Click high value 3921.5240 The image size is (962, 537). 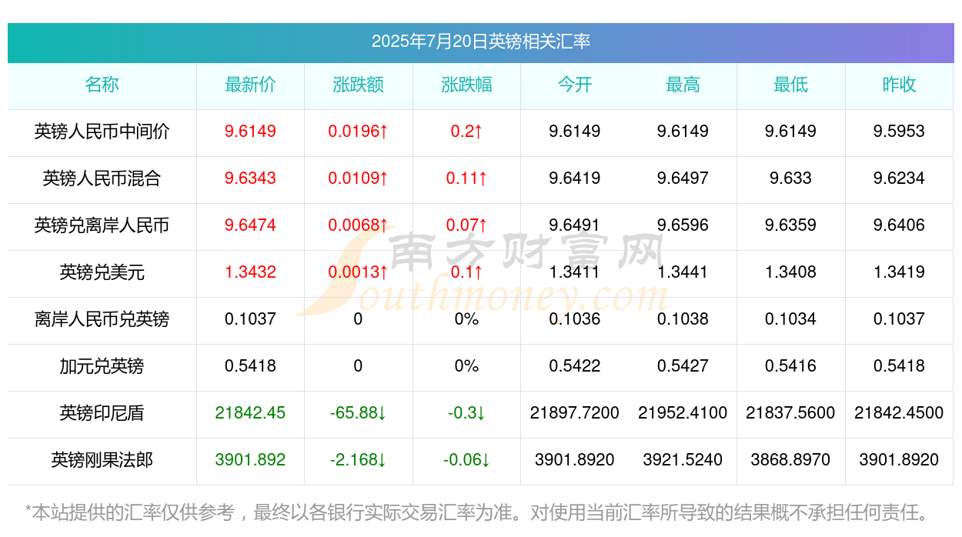point(683,460)
